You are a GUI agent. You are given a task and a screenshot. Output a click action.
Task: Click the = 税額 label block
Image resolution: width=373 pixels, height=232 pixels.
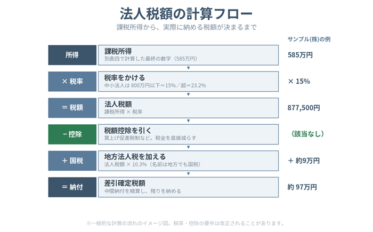tap(72, 108)
